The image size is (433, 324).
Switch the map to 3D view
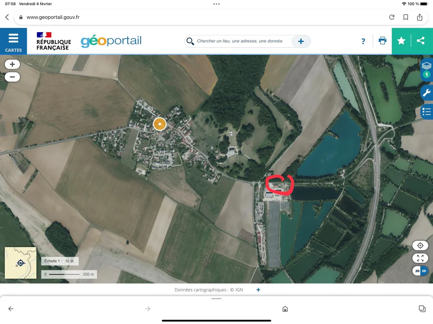coord(424,271)
